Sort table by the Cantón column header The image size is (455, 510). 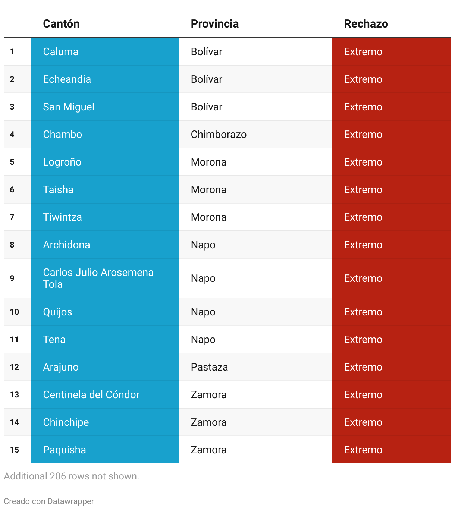point(61,24)
